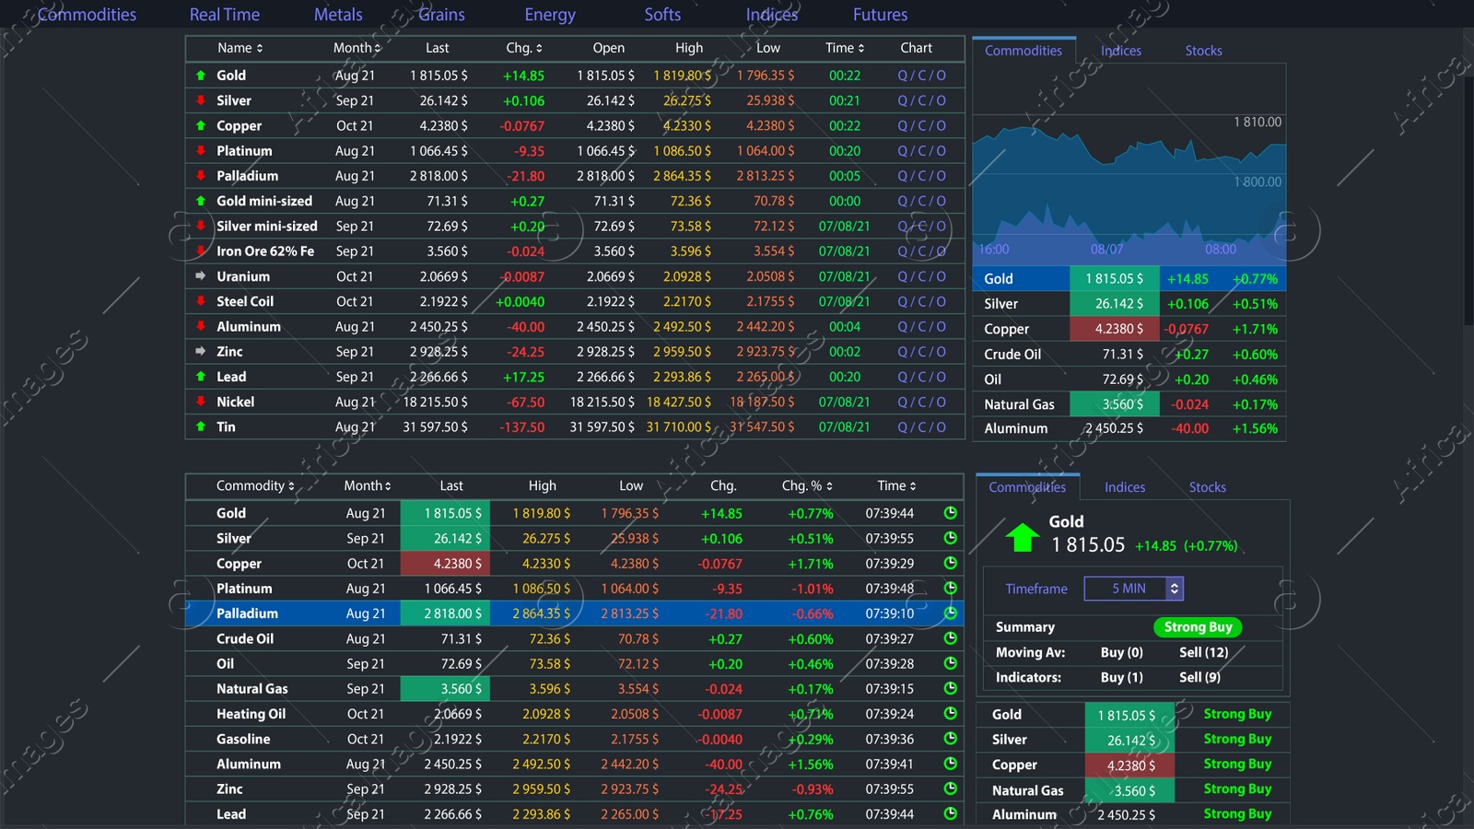Viewport: 1474px width, 829px height.
Task: Switch to Stocks tab above the chart
Action: (1203, 51)
